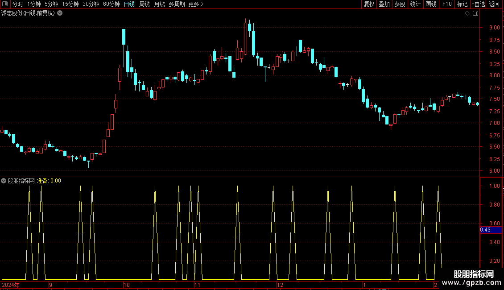Open the 股朋指标网 indicator dropdown arrow

click(4, 181)
